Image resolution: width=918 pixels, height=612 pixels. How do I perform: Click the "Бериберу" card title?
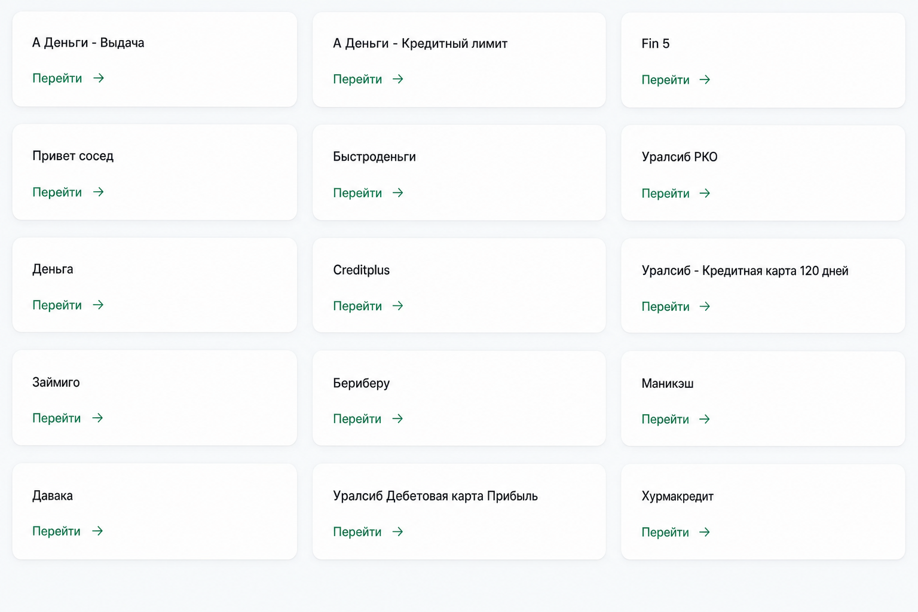pyautogui.click(x=362, y=383)
